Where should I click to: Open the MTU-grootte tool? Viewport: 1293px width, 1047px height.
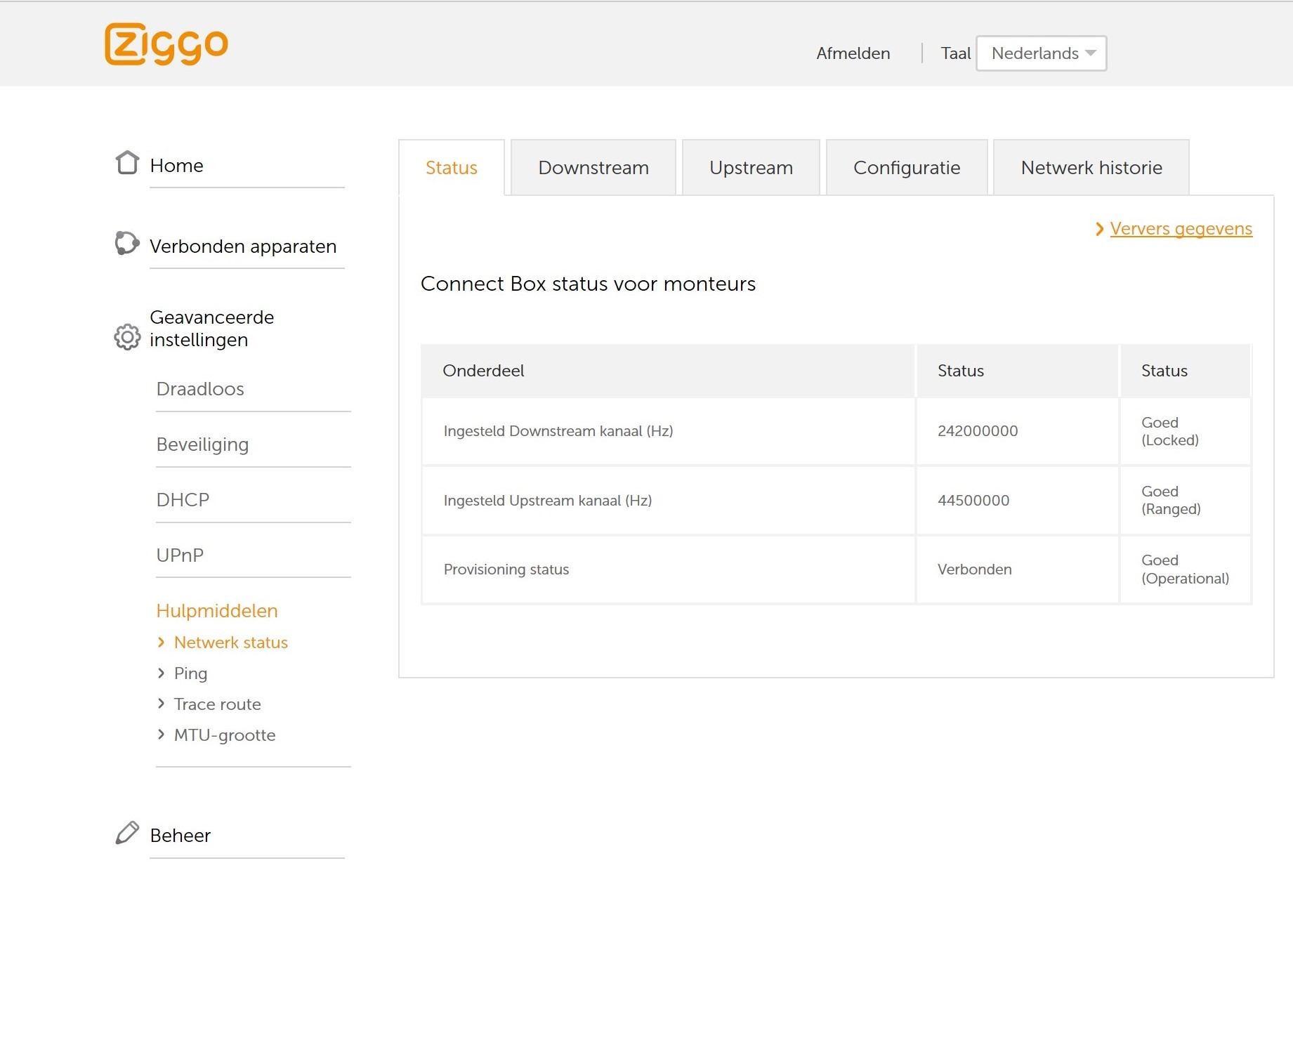(x=225, y=735)
